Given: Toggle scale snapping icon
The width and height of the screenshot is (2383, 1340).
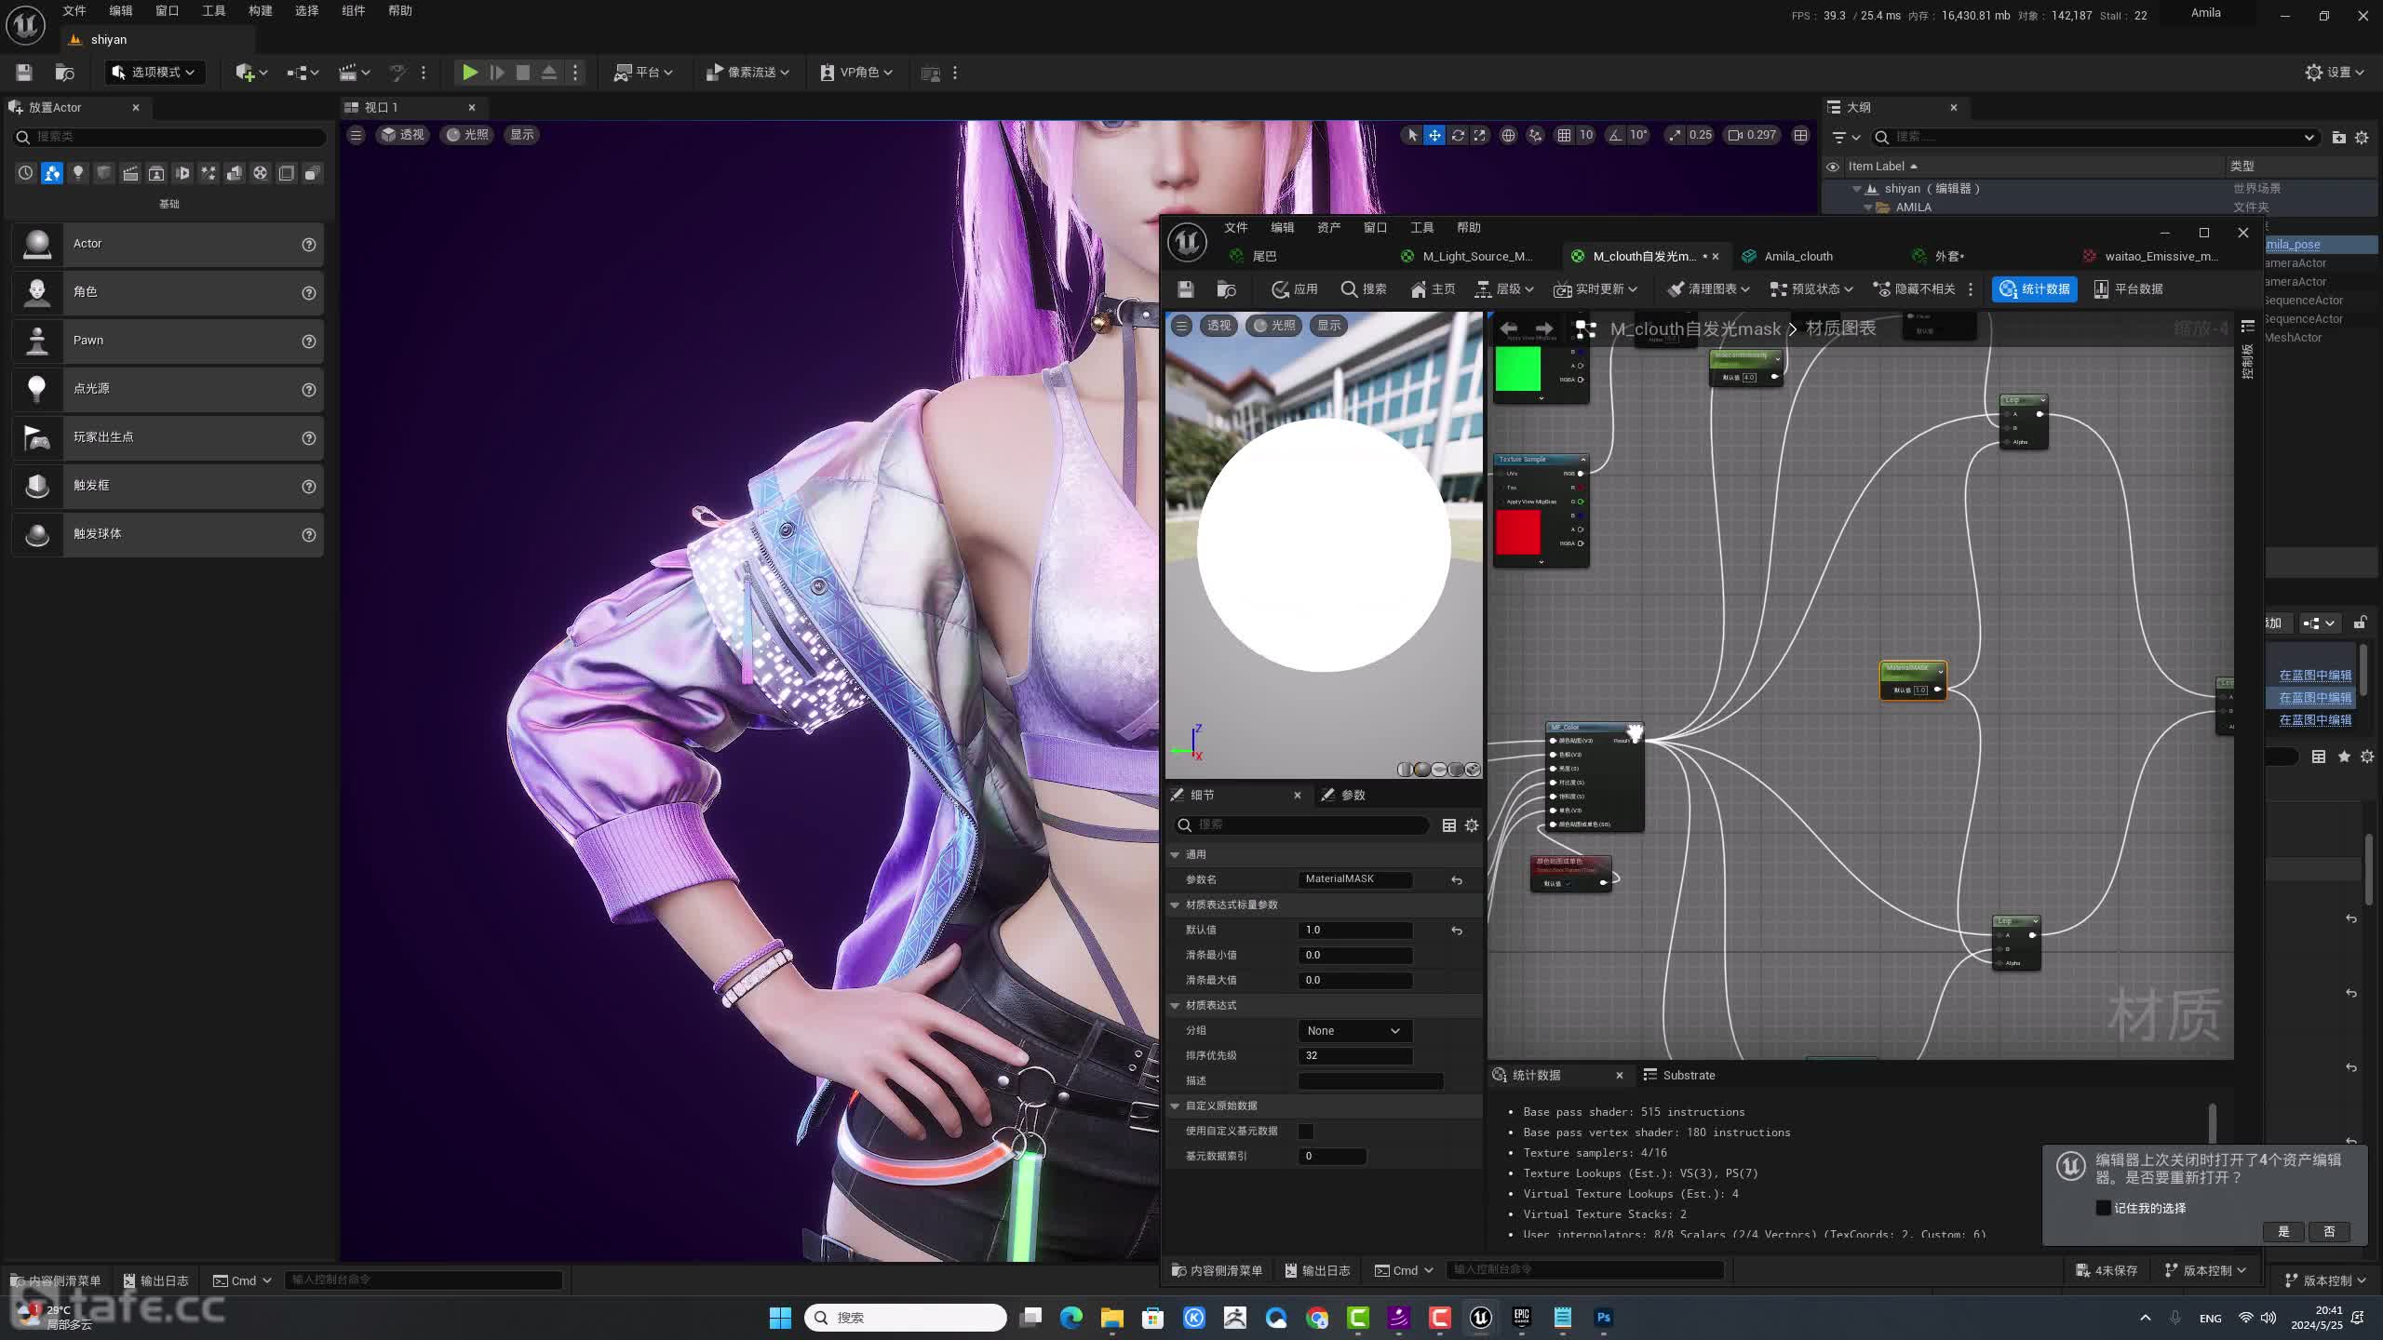Looking at the screenshot, I should click(1676, 135).
